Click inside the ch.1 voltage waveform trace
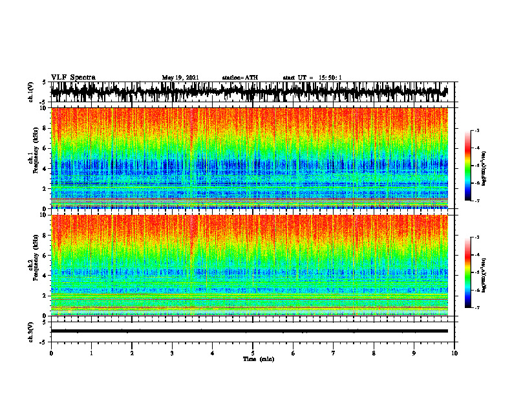 point(249,92)
